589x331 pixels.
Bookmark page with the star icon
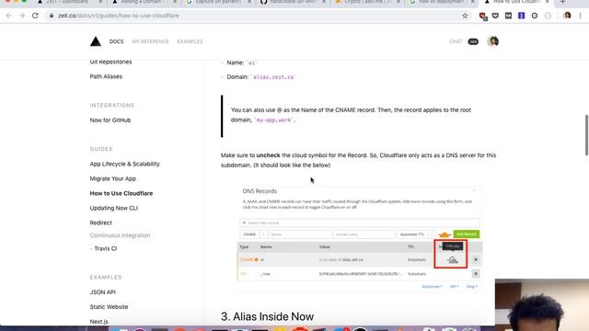point(465,16)
